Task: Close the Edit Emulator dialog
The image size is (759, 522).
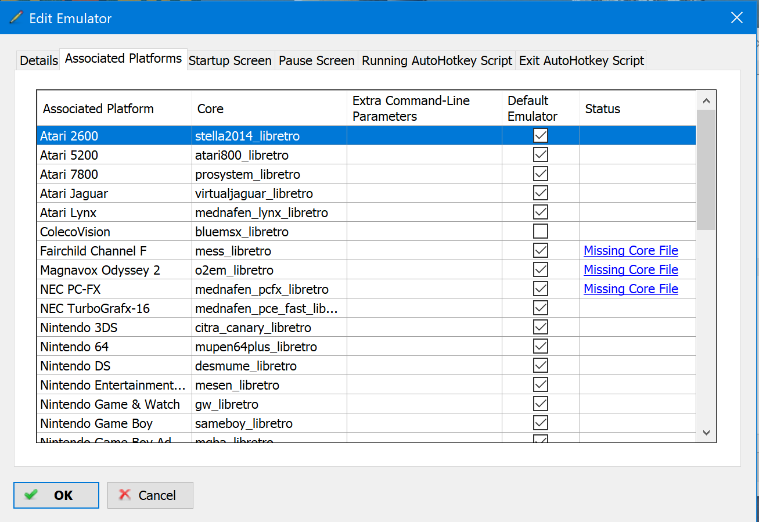Action: click(736, 18)
